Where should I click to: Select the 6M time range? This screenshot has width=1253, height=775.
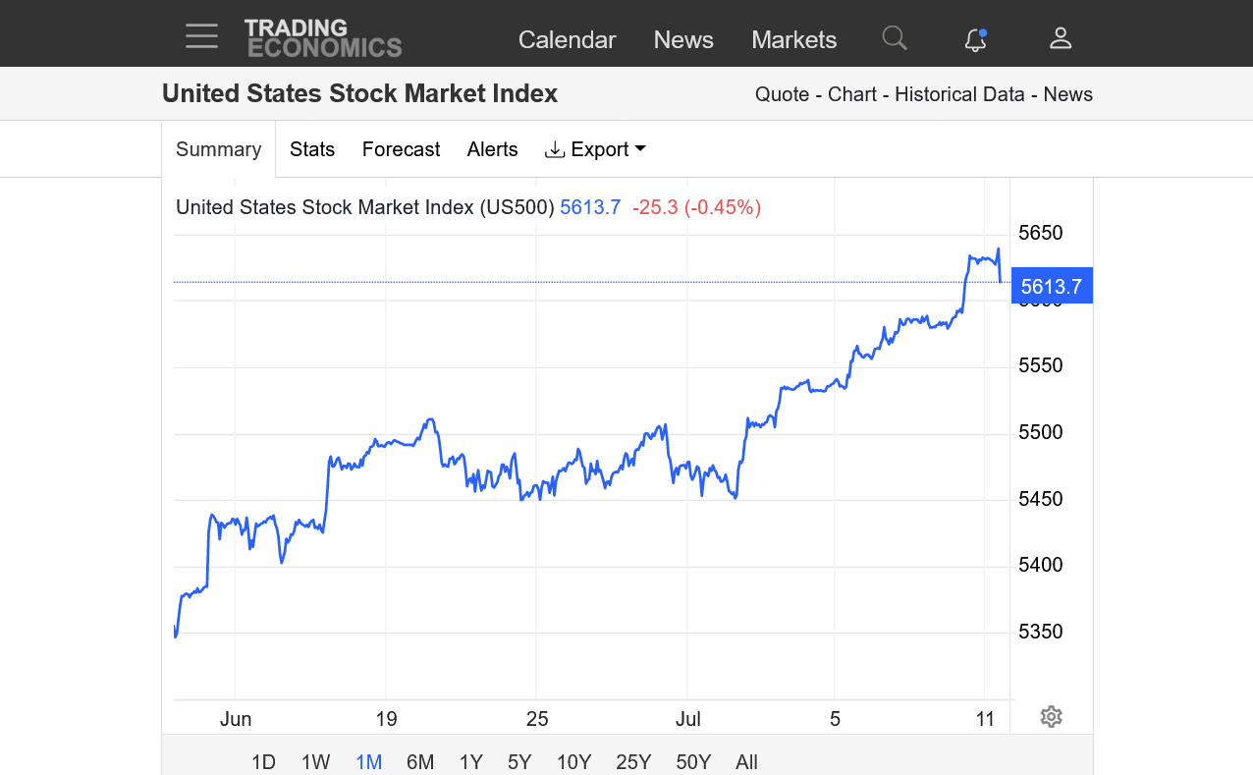point(420,762)
